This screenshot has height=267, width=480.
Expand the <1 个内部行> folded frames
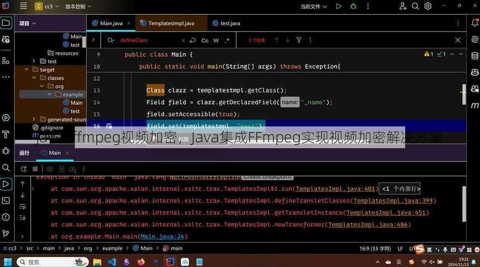click(x=400, y=189)
